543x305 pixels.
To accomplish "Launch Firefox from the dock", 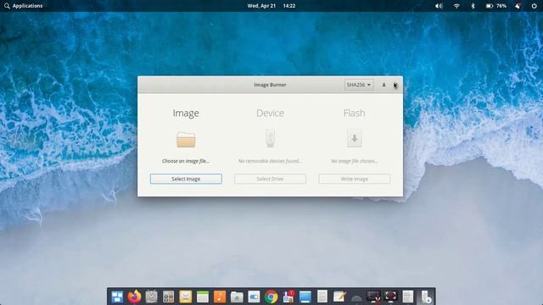I will coord(134,297).
